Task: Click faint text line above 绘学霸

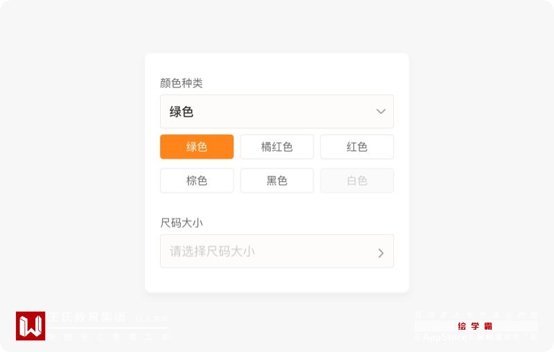Action: click(x=476, y=314)
